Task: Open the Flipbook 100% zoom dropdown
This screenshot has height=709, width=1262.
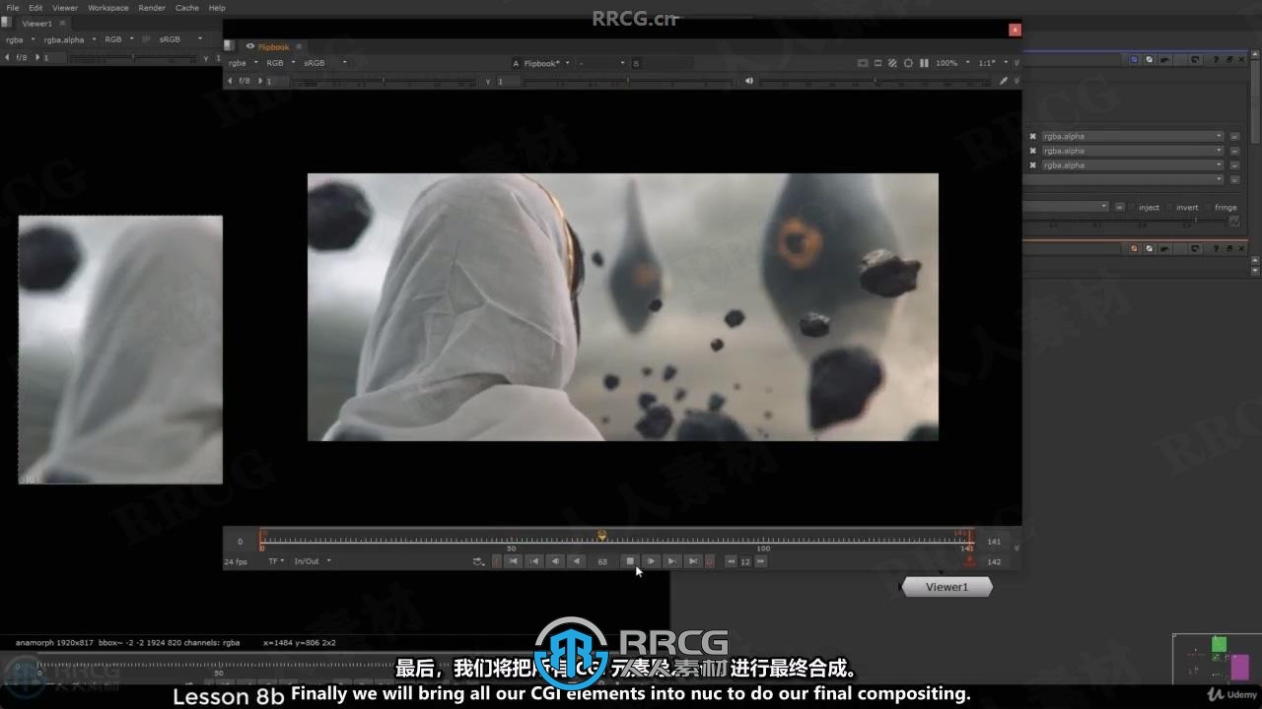Action: (x=950, y=63)
